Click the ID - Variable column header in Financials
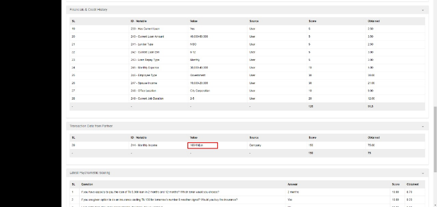Screen dimensions: 437x207 coord(138,21)
